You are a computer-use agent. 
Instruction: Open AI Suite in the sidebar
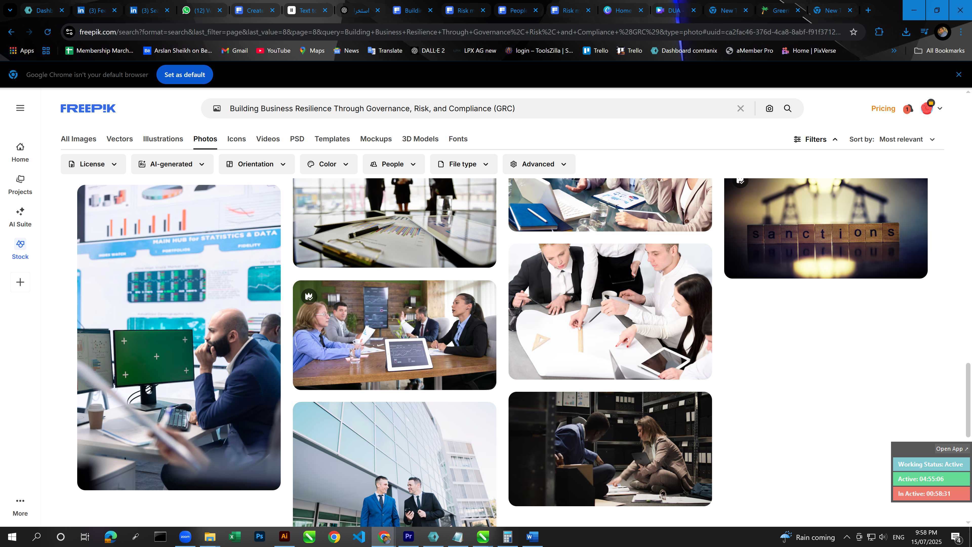20,218
